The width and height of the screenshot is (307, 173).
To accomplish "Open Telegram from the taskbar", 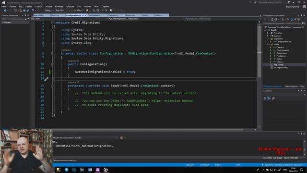I will tap(66, 170).
